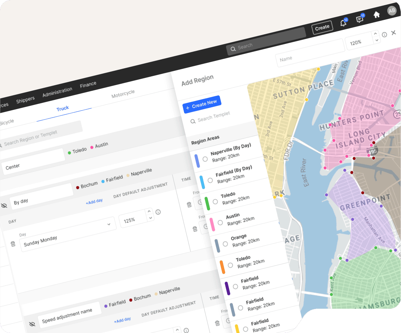The height and width of the screenshot is (333, 401).
Task: Select Fairfield radio with purple bar
Action: 235,287
